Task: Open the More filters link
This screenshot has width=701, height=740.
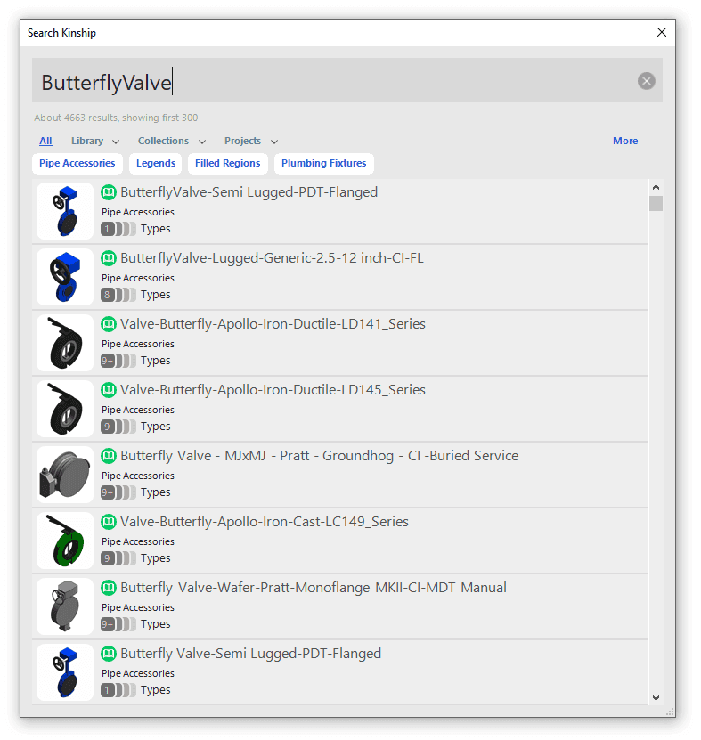Action: click(625, 141)
